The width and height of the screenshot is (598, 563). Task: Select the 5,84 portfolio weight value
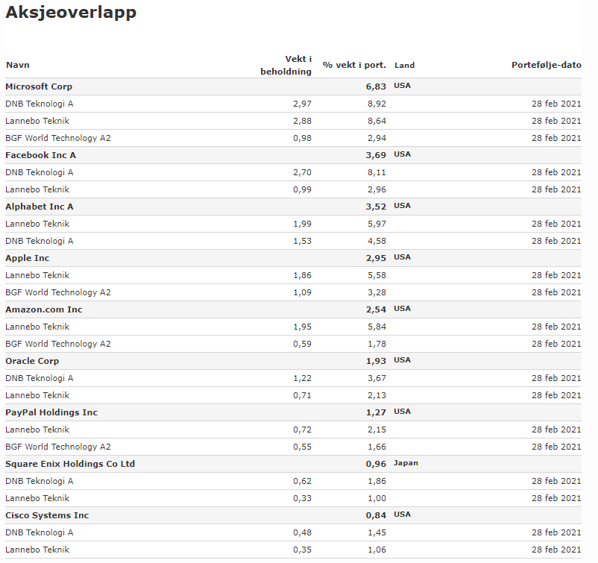(377, 327)
